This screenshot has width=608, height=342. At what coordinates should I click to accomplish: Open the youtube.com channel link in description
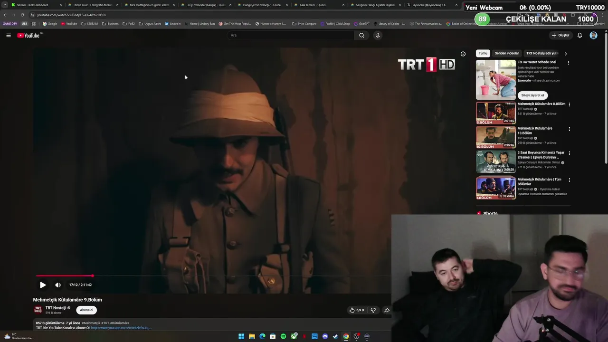120,328
